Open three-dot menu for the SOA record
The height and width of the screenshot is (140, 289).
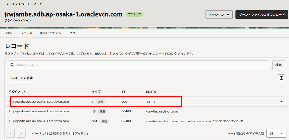281,121
